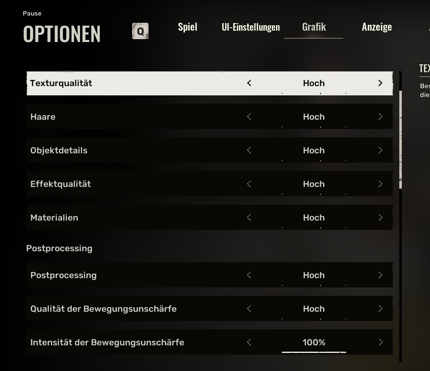430x371 pixels.
Task: Click the Grafik tab
Action: [x=313, y=27]
